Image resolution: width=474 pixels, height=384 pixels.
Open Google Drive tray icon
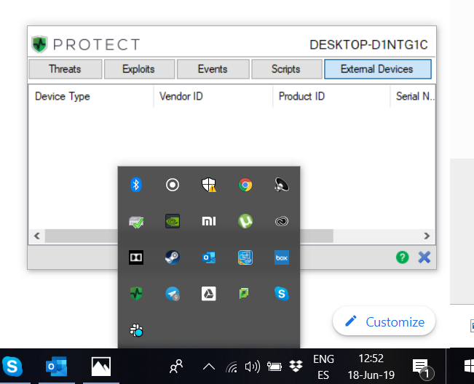pos(209,293)
